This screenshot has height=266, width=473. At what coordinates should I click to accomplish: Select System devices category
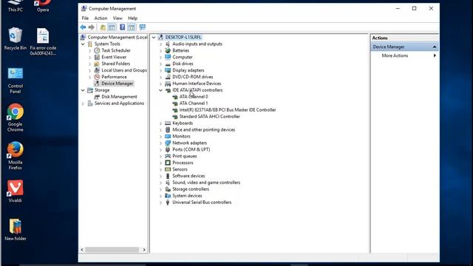point(187,196)
